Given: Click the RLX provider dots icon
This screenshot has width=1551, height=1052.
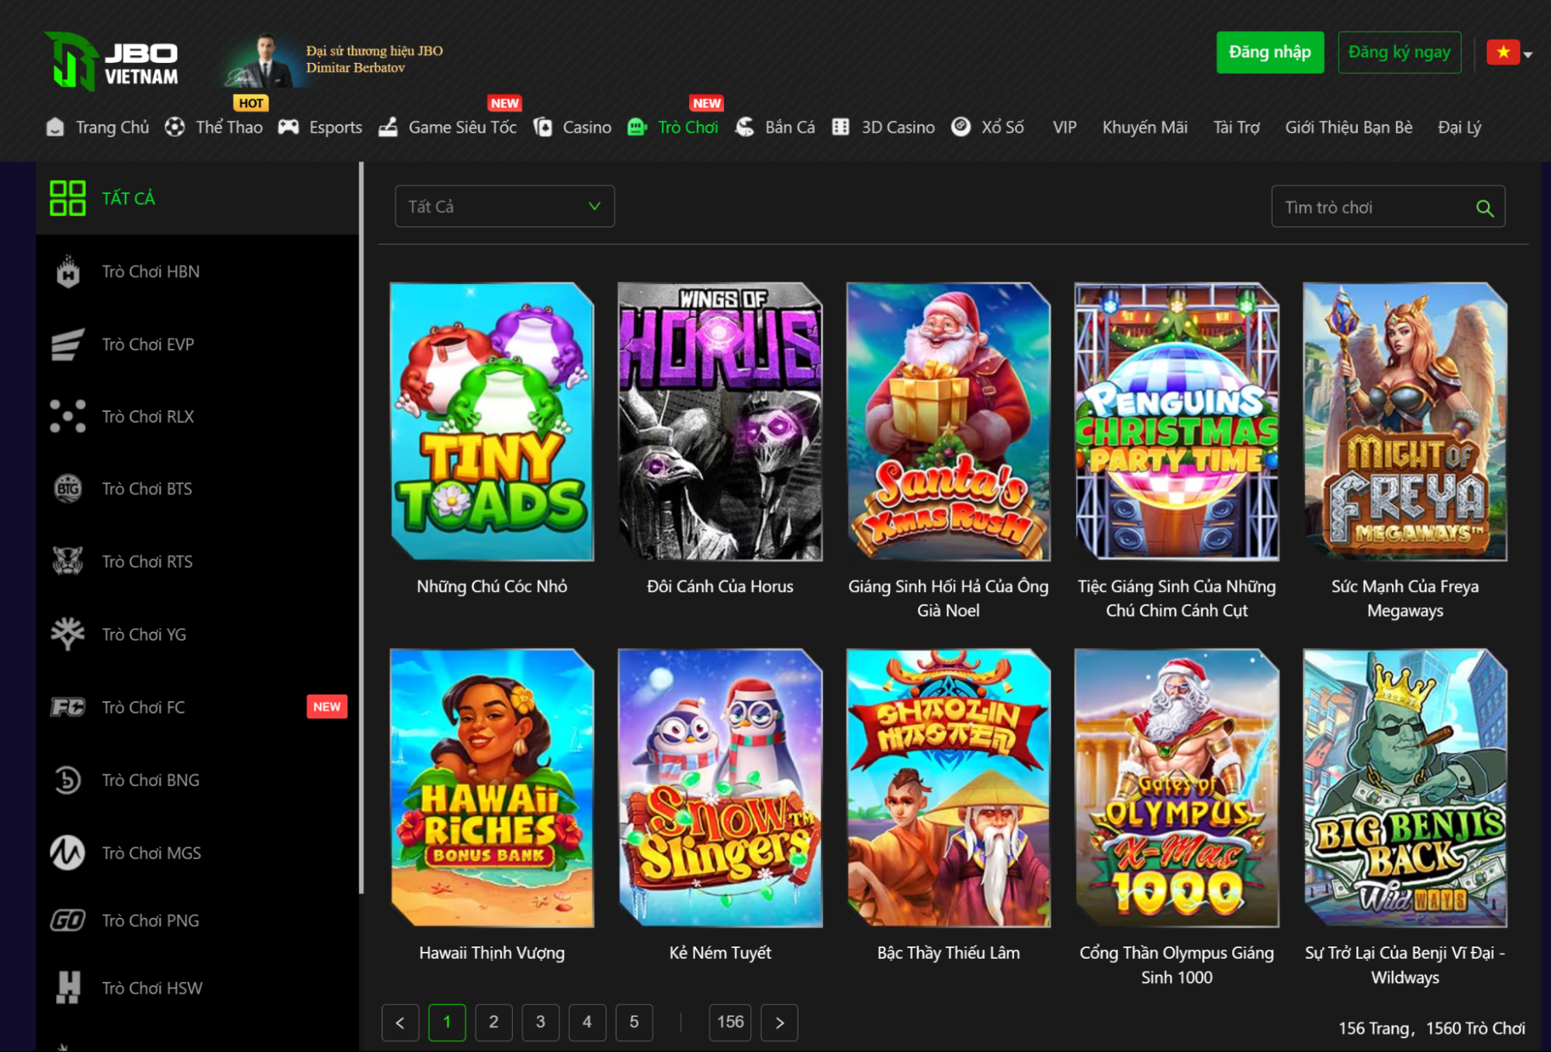Looking at the screenshot, I should pos(68,417).
